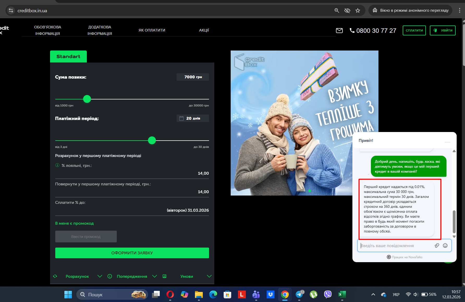This screenshot has height=302, width=465.
Task: Click the calendar icon in payment period box
Action: tap(181, 118)
